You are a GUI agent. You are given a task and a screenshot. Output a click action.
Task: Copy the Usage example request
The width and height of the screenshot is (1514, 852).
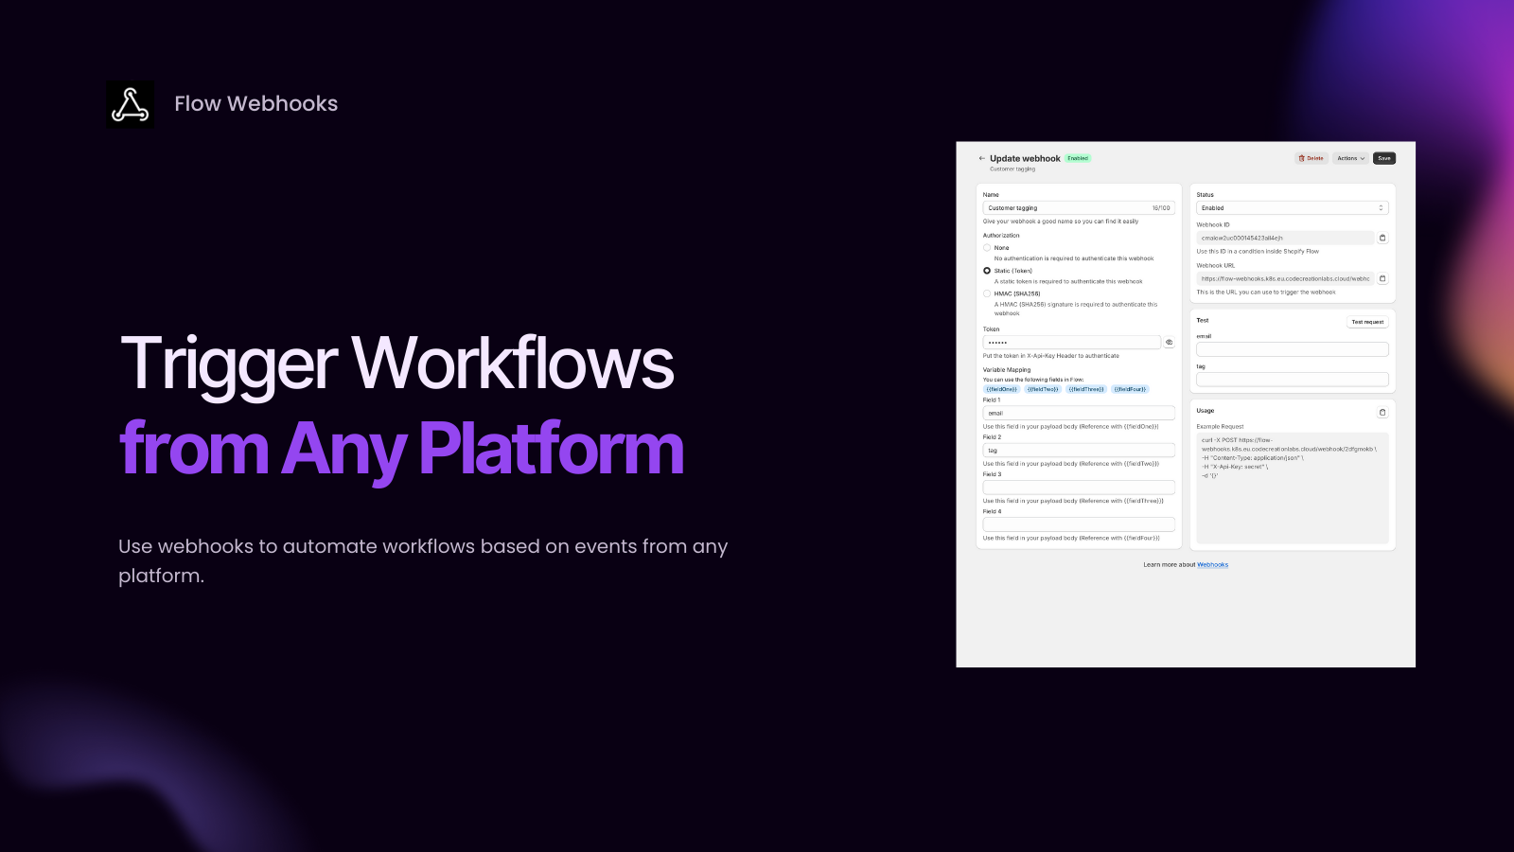pos(1382,412)
